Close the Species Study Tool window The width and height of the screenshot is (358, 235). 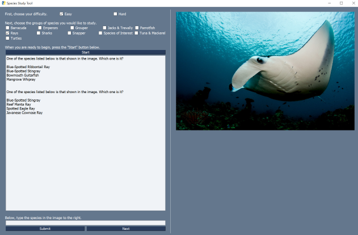[353, 3]
